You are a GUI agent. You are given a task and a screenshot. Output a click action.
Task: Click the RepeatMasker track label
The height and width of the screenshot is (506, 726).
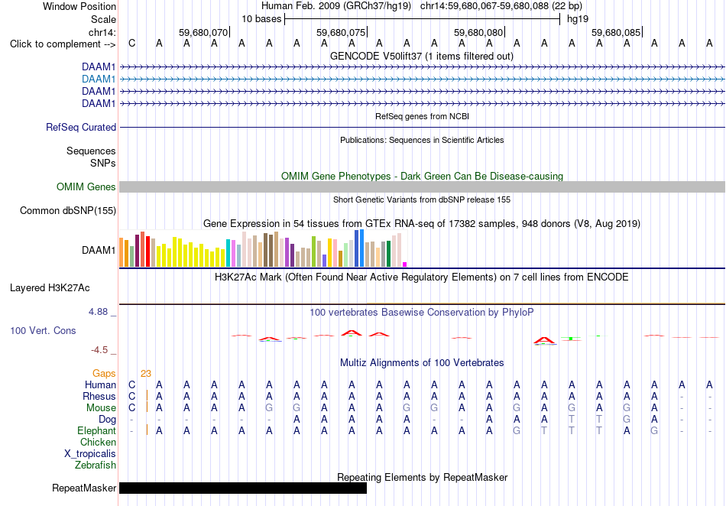(84, 488)
